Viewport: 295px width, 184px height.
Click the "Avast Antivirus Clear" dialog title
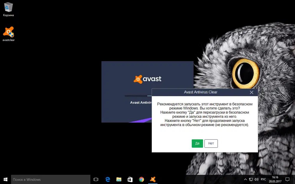(201, 92)
